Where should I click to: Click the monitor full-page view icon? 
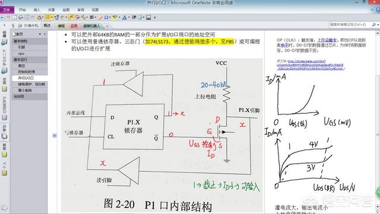coord(148,17)
